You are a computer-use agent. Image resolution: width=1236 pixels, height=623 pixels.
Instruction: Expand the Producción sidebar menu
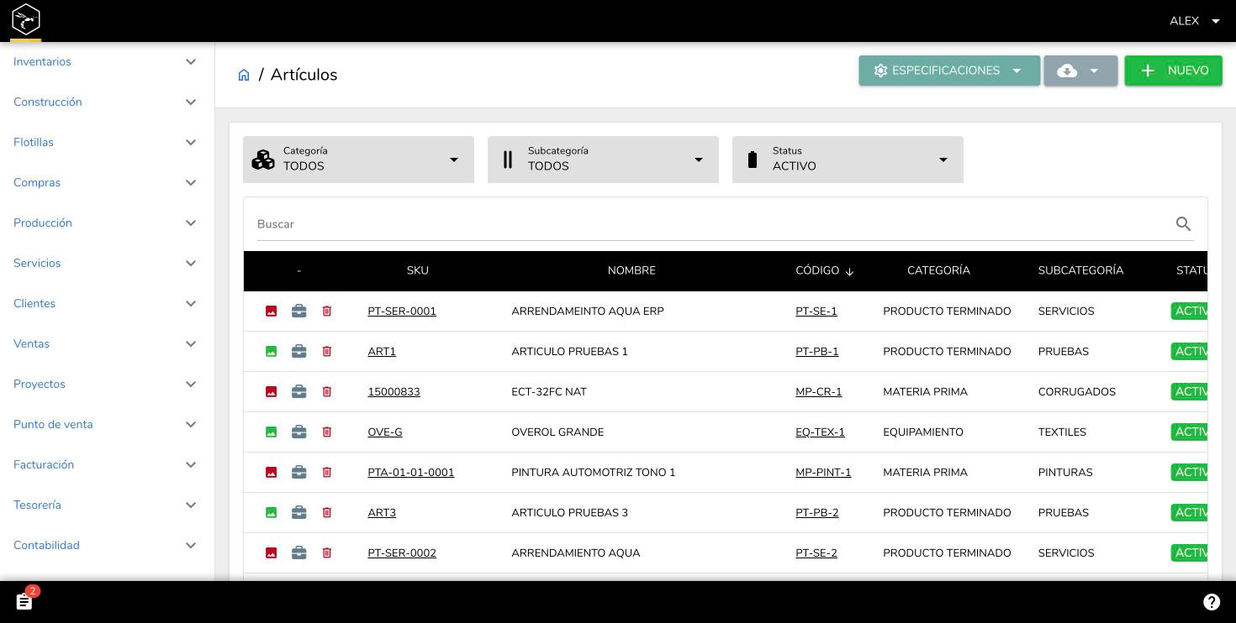[107, 223]
